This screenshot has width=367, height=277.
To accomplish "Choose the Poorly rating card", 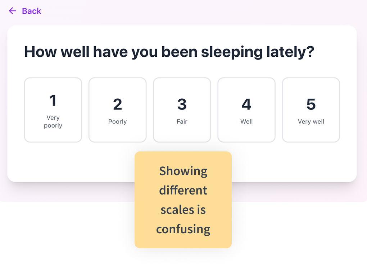I will (118, 110).
